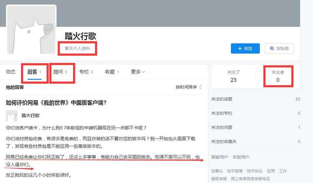Click small avatar beside answer author
313x183 pixels.
pyautogui.click(x=12, y=116)
